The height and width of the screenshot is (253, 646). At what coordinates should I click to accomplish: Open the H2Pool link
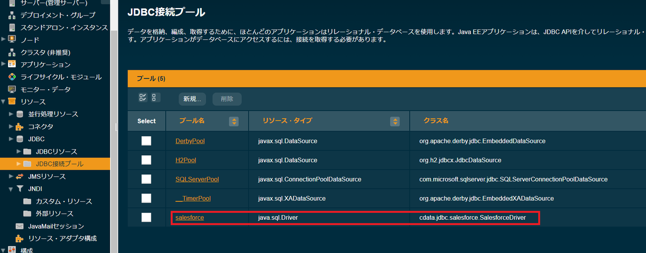pos(186,160)
